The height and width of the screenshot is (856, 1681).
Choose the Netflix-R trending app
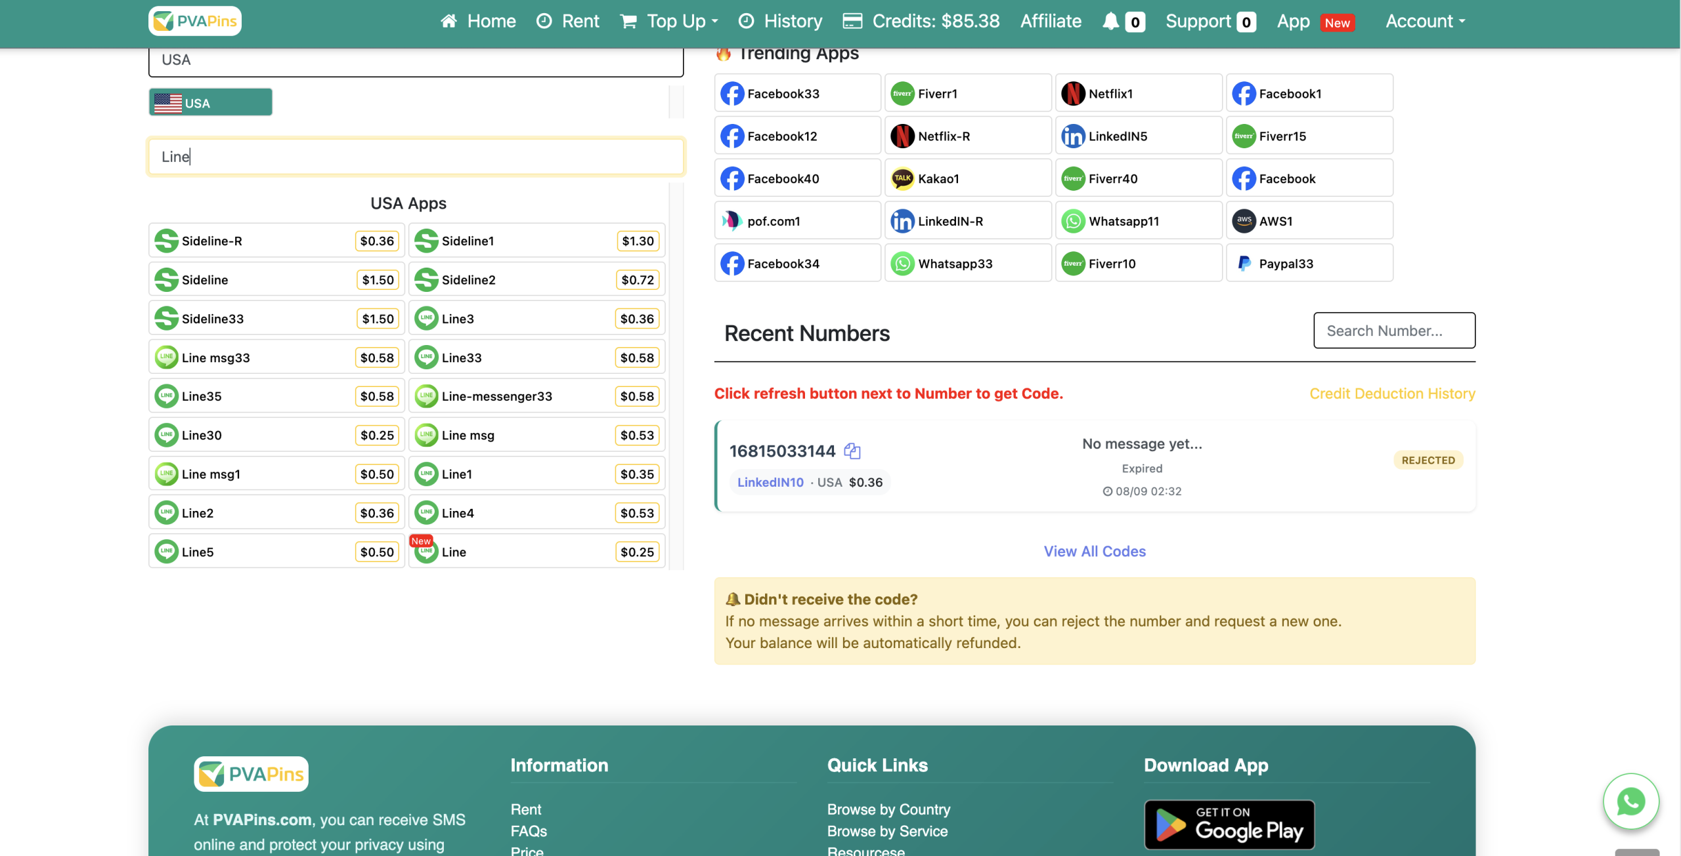pyautogui.click(x=968, y=136)
